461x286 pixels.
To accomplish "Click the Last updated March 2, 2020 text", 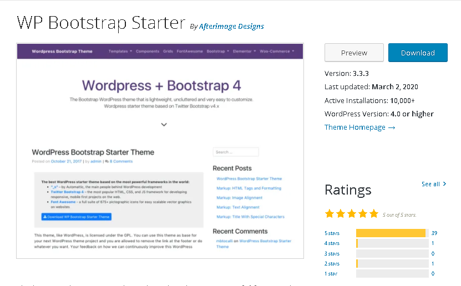I will coord(371,87).
